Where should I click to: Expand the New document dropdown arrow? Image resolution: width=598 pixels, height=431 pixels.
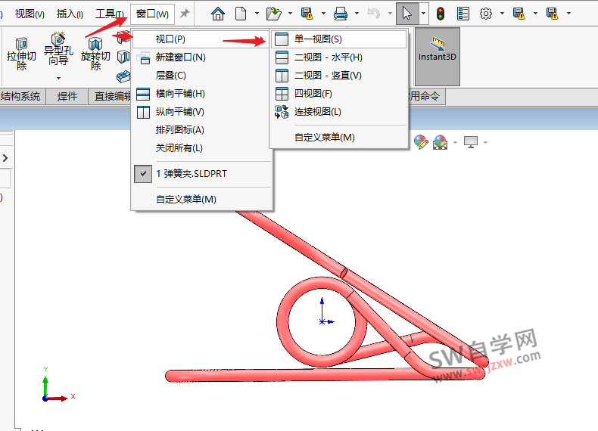(257, 14)
